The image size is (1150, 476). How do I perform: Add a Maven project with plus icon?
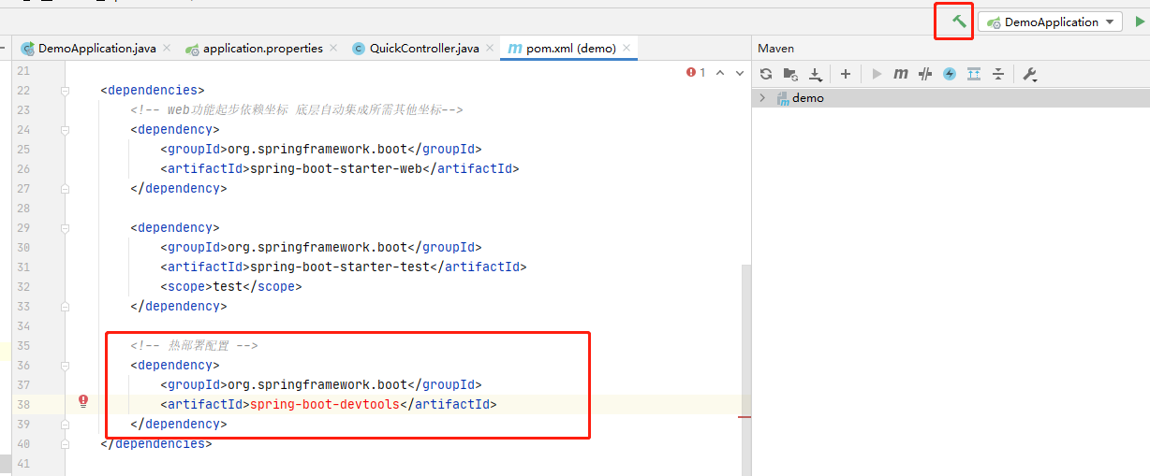pyautogui.click(x=845, y=74)
